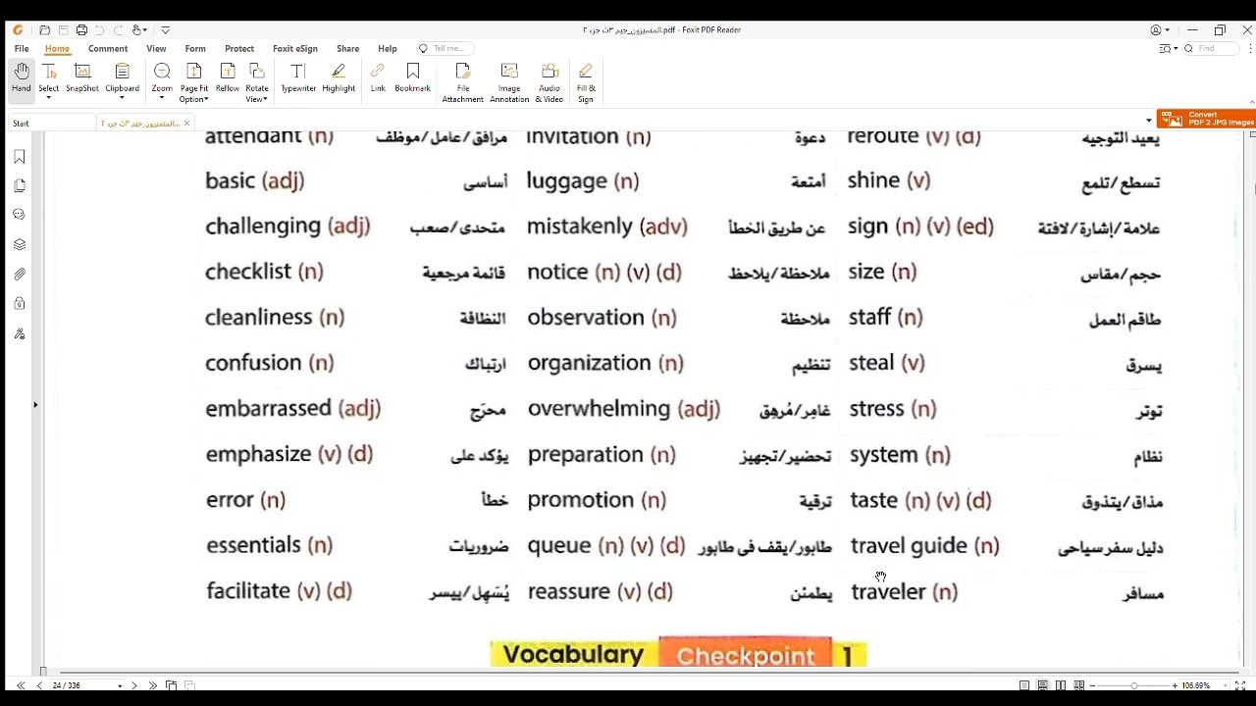
Task: Switch to continuous facing view mode
Action: 1079,685
